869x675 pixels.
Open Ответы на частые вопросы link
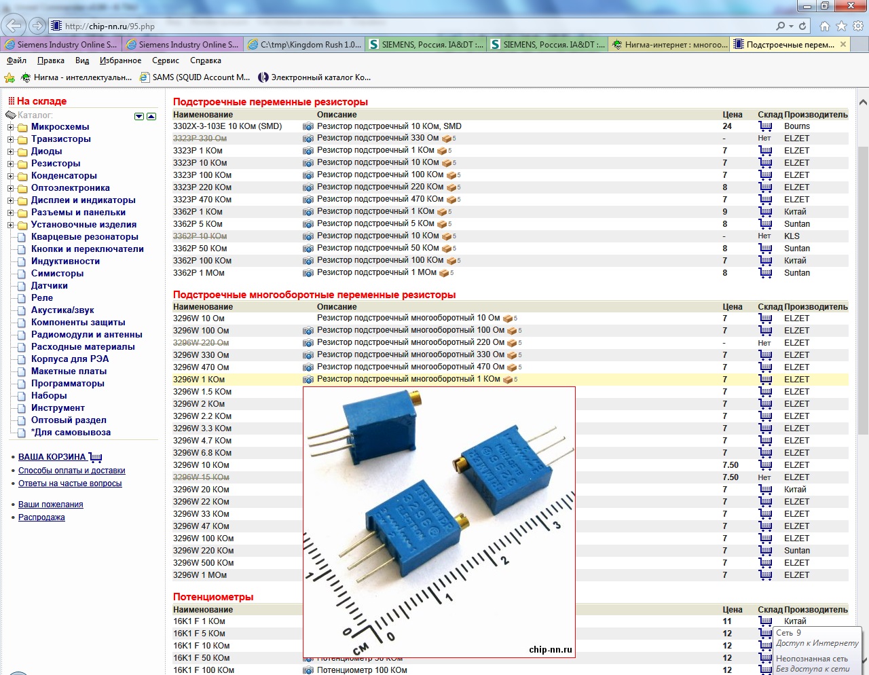pos(70,484)
